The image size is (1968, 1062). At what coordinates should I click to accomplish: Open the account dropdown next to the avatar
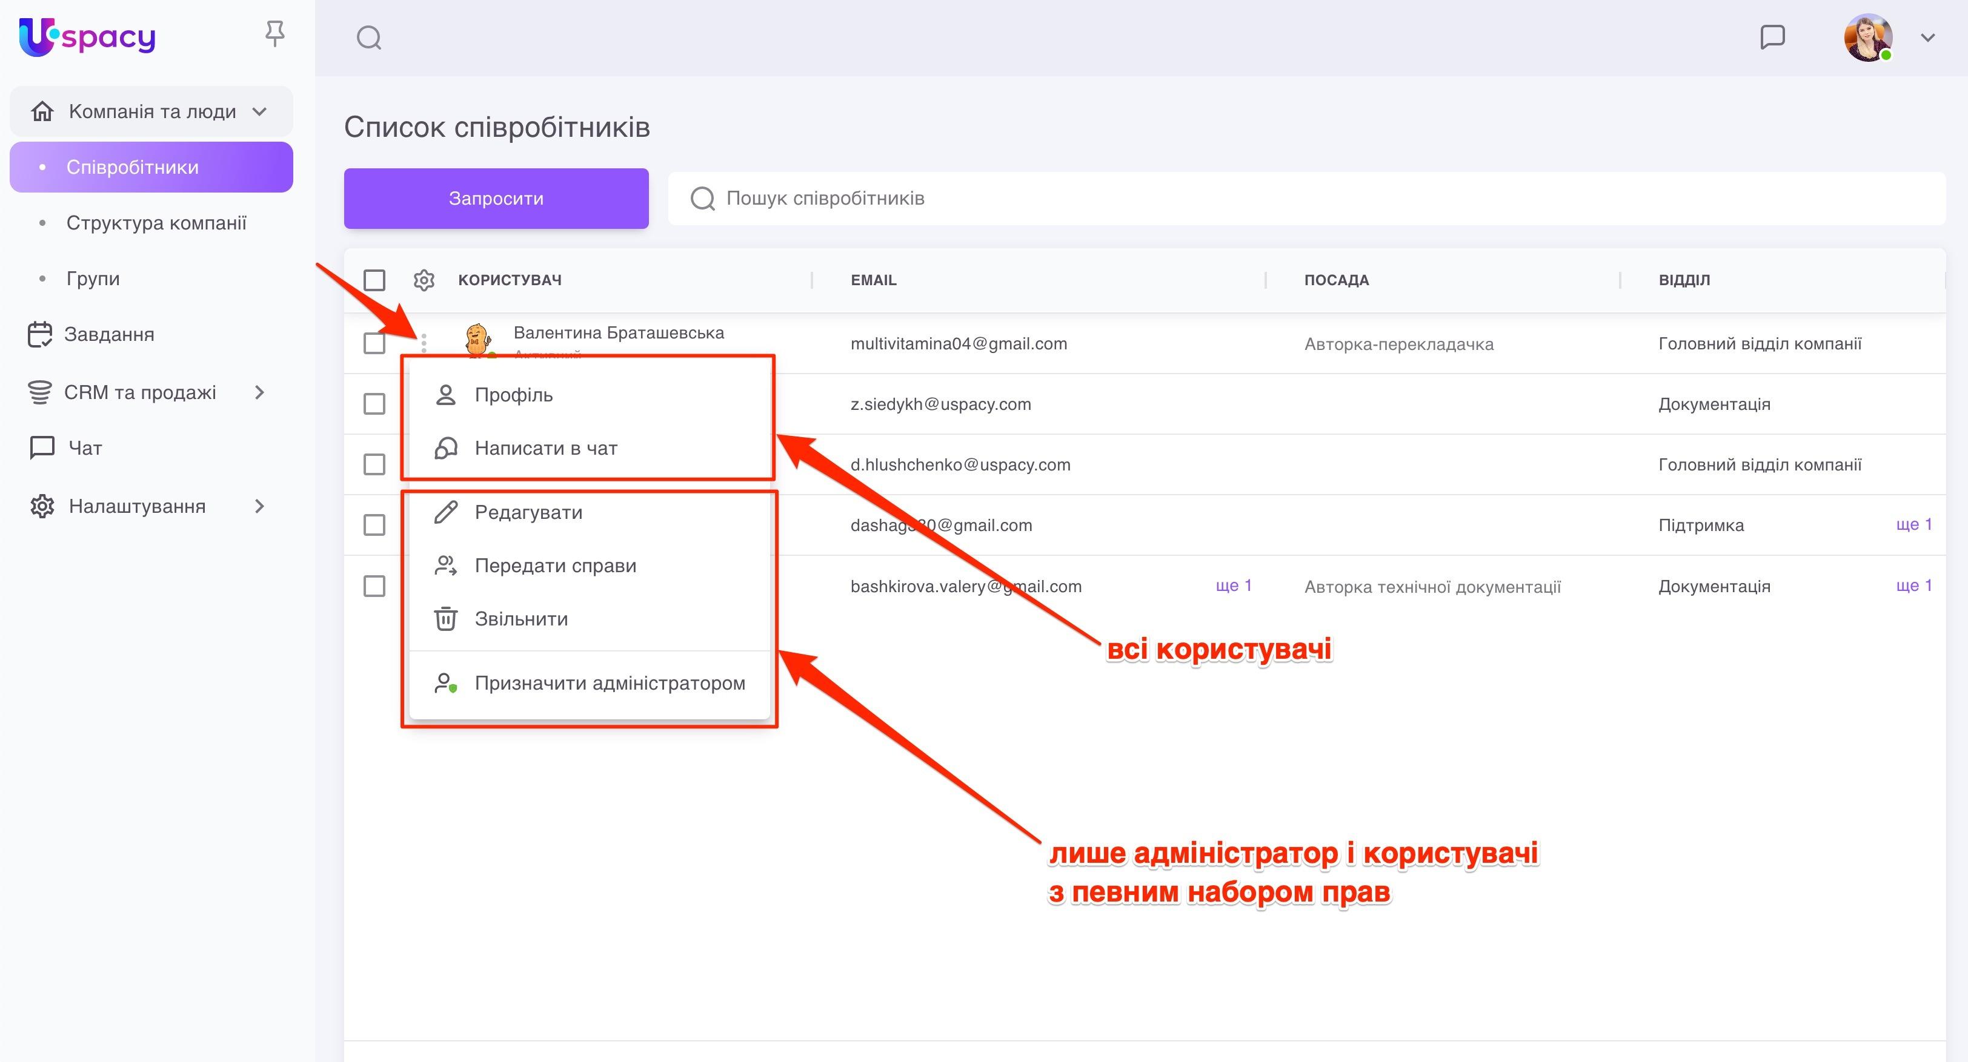click(x=1926, y=37)
